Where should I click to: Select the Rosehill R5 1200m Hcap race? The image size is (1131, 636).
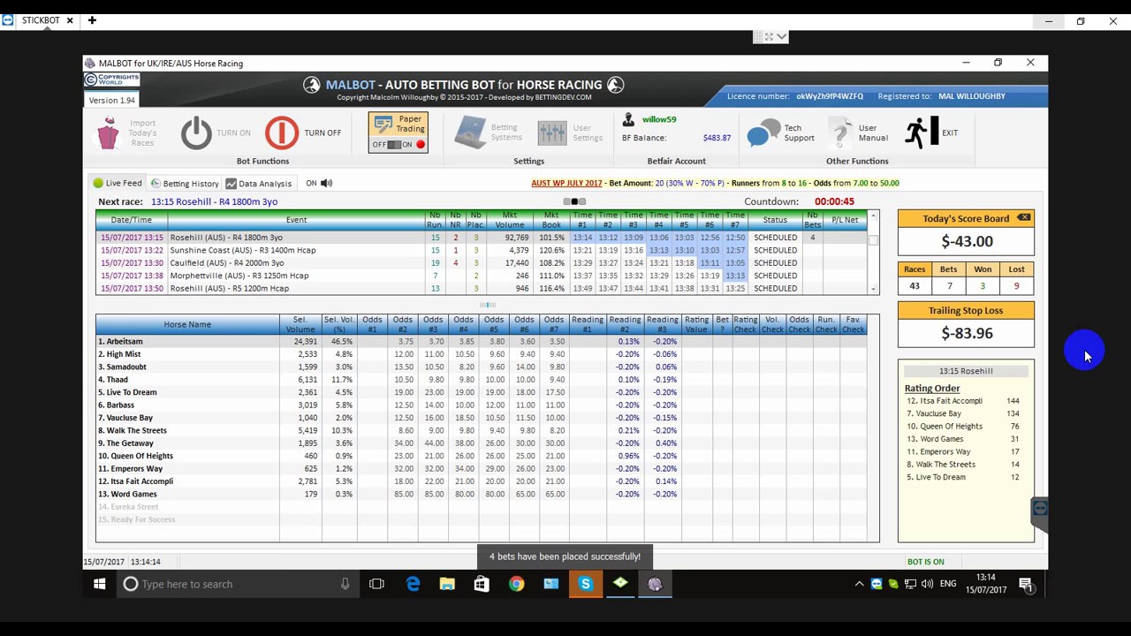(x=482, y=288)
